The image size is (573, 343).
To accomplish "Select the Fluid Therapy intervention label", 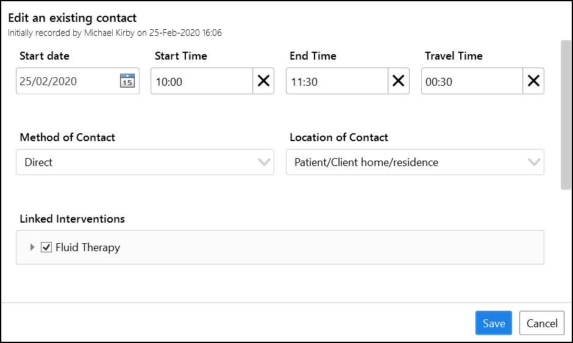I will coord(88,248).
